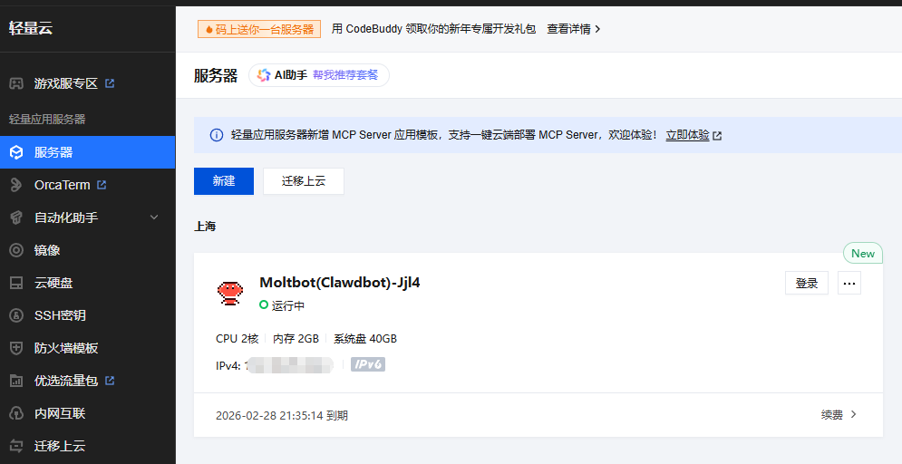Click the game server zone controller icon

[16, 83]
